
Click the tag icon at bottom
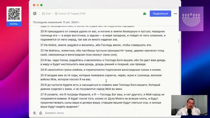pyautogui.click(x=41, y=113)
